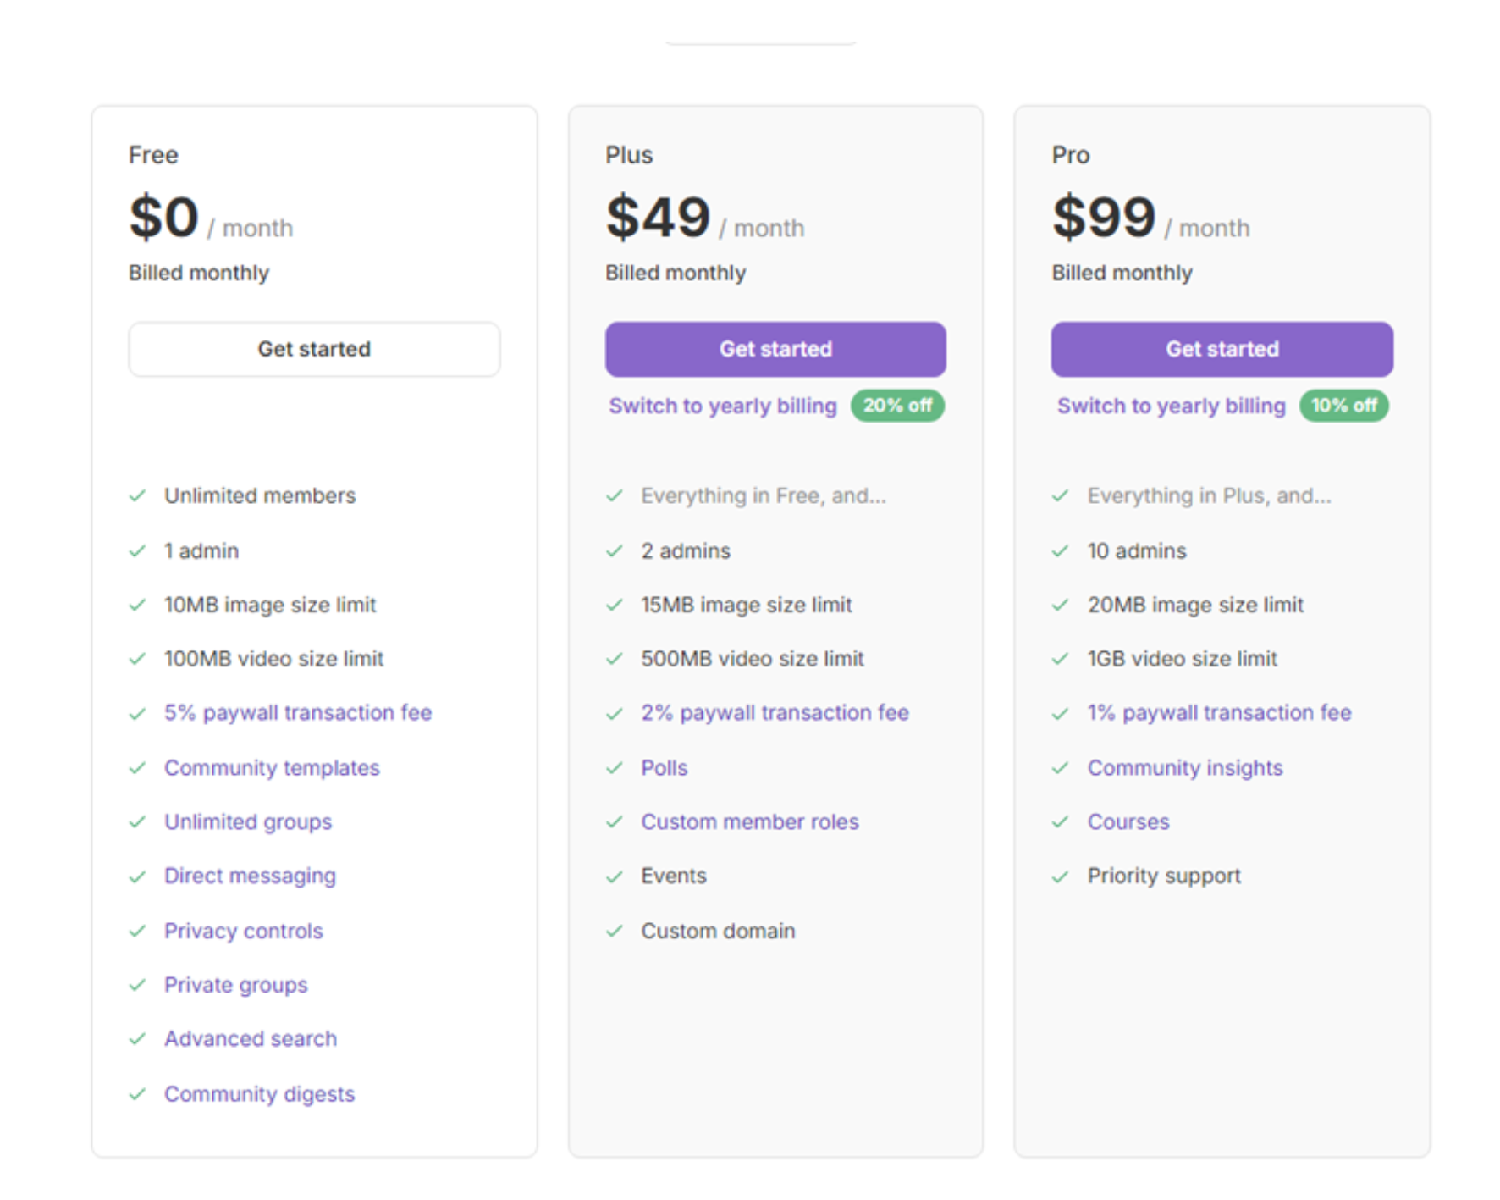1500x1200 pixels.
Task: Open the Community insights link
Action: point(1184,767)
